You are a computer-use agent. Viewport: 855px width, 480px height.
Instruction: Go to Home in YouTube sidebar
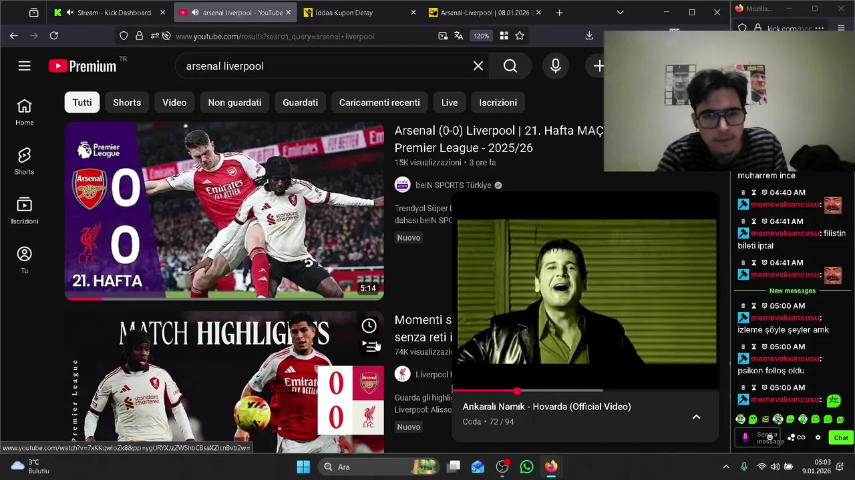click(25, 113)
